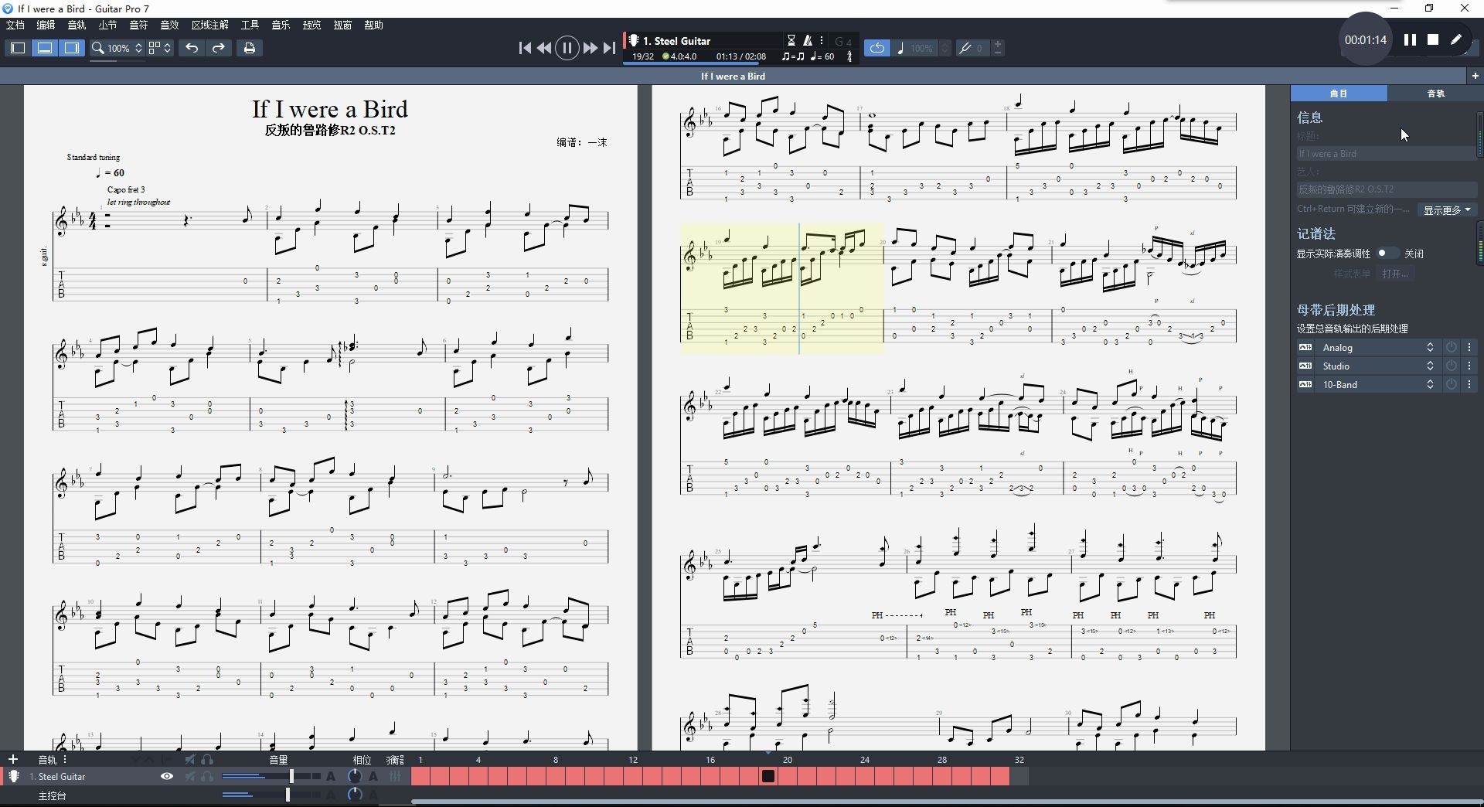Click Steel Guitar pan knob

click(x=355, y=777)
